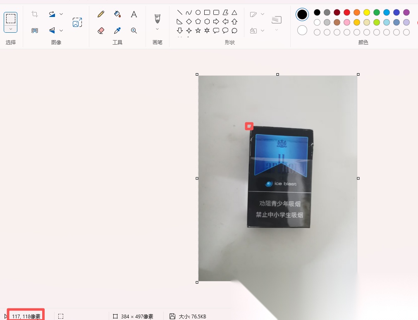Choose the Hexagon shape
This screenshot has height=320, width=418.
pyautogui.click(x=207, y=21)
